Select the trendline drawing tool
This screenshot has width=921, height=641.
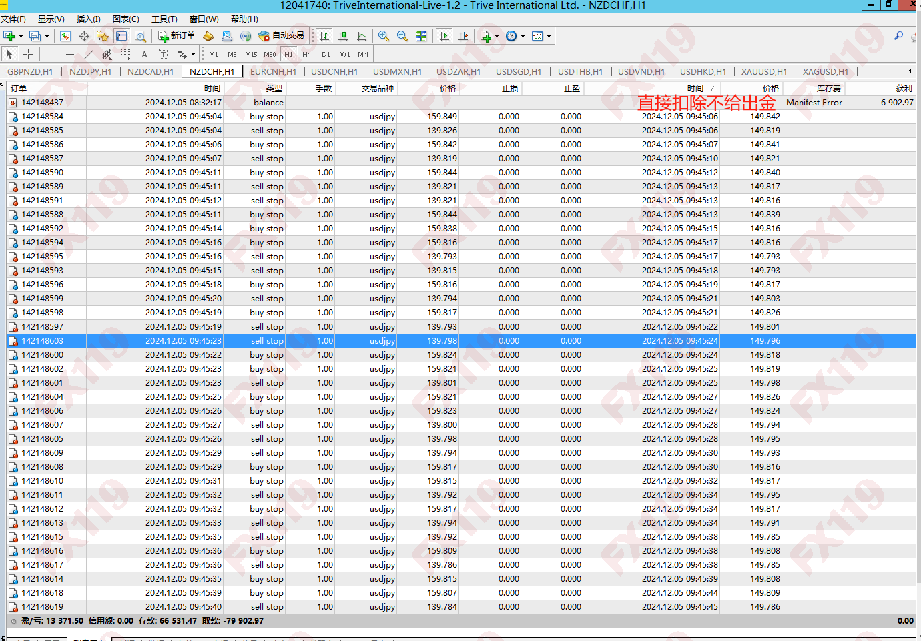point(89,54)
